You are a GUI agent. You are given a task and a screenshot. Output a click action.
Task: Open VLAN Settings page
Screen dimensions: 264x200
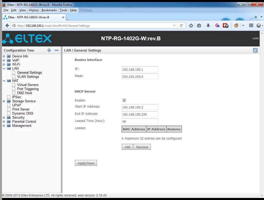tap(28, 77)
